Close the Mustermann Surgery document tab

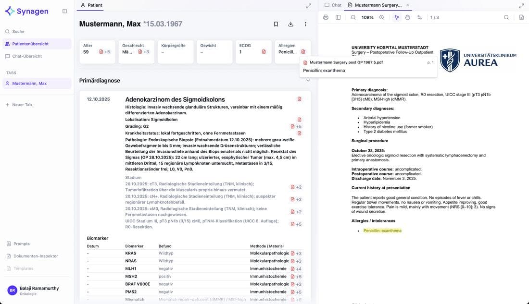point(407,5)
